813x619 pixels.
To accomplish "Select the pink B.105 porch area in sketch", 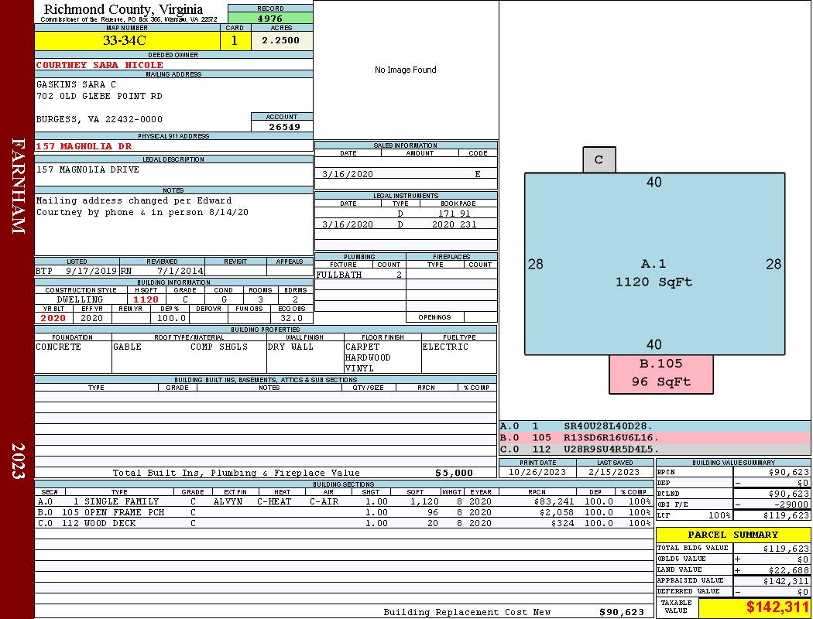I will [x=660, y=373].
